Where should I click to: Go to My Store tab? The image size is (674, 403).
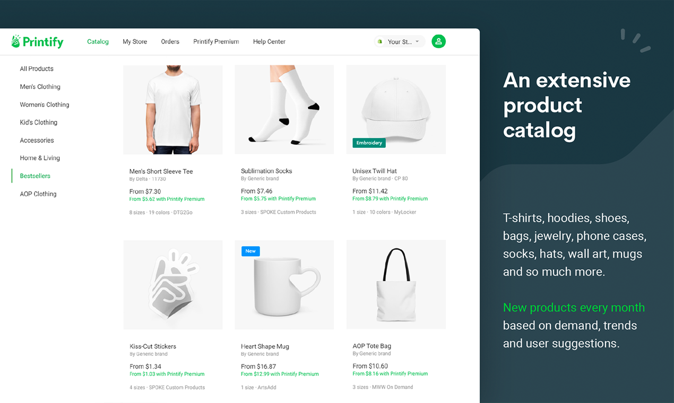click(135, 41)
